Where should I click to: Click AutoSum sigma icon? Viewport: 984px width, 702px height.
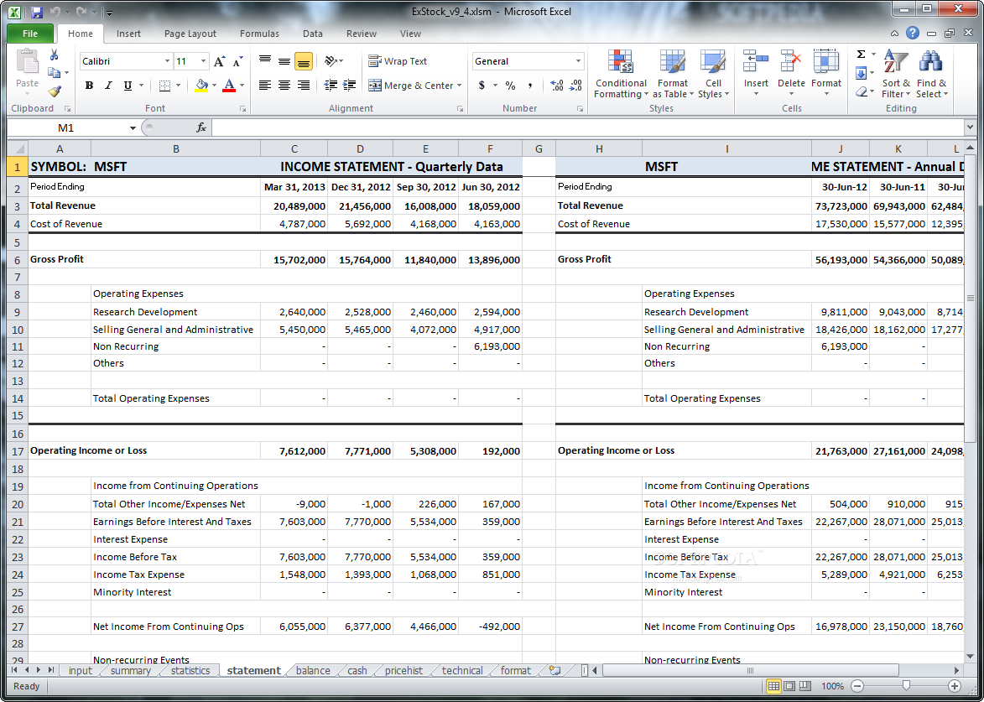[861, 55]
